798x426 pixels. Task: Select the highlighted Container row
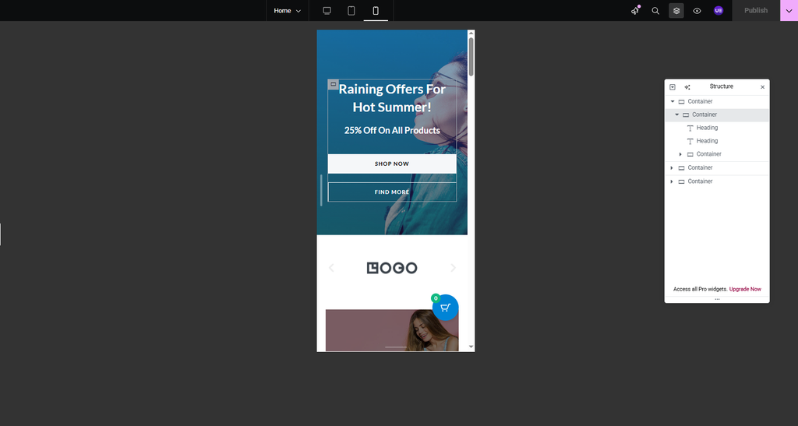tap(717, 115)
